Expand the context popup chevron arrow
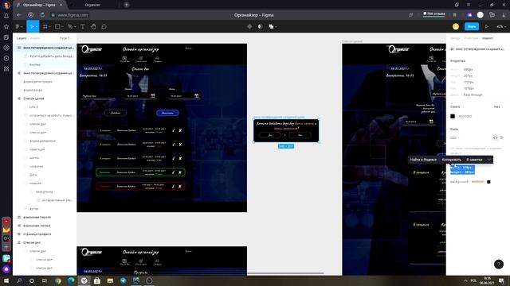 (488, 160)
